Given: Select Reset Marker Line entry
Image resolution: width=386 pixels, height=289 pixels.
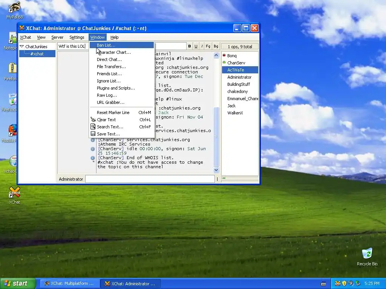Looking at the screenshot, I should point(122,112).
